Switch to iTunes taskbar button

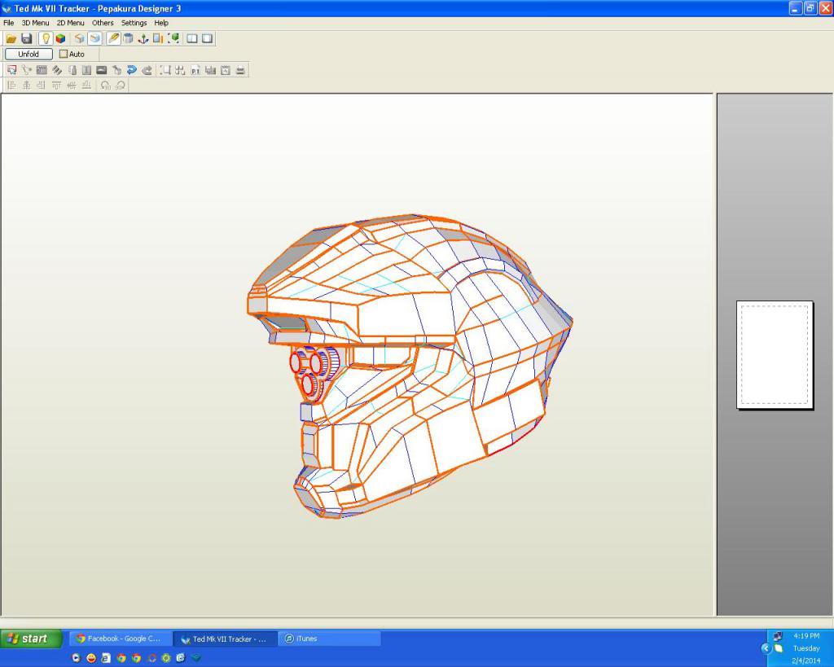click(x=329, y=638)
